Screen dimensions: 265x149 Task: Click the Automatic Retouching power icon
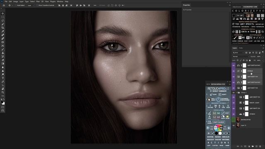219,99
